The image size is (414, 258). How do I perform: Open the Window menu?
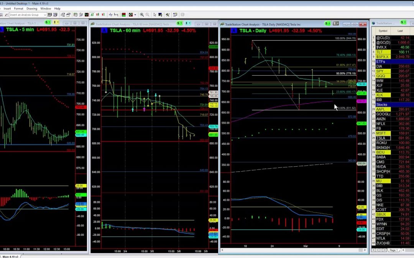[46, 9]
